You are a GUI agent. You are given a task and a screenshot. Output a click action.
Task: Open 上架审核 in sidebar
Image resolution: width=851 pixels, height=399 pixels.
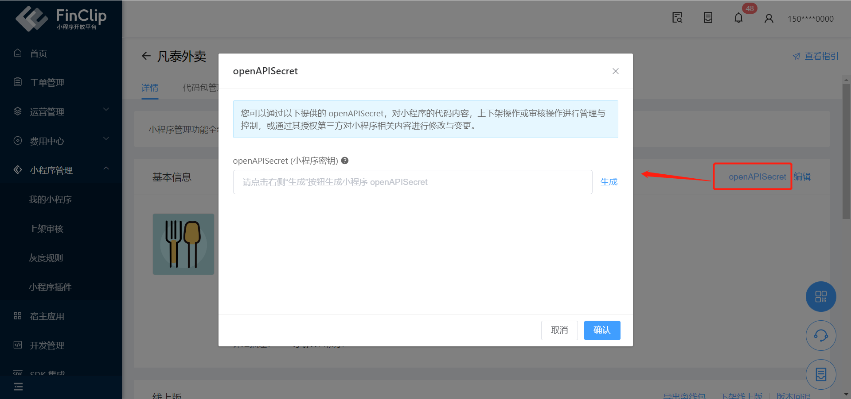[46, 229]
